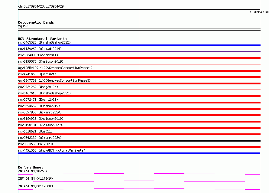Open variant nsv4741053 (Quan2021)

point(37,74)
